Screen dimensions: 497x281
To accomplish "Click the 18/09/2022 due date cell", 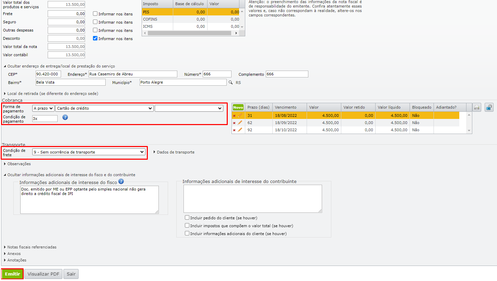I will click(x=289, y=123).
